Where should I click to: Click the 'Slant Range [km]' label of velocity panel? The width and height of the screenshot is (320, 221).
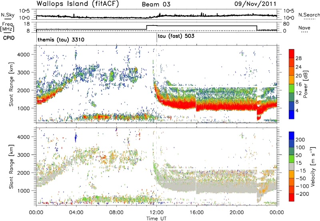11,166
